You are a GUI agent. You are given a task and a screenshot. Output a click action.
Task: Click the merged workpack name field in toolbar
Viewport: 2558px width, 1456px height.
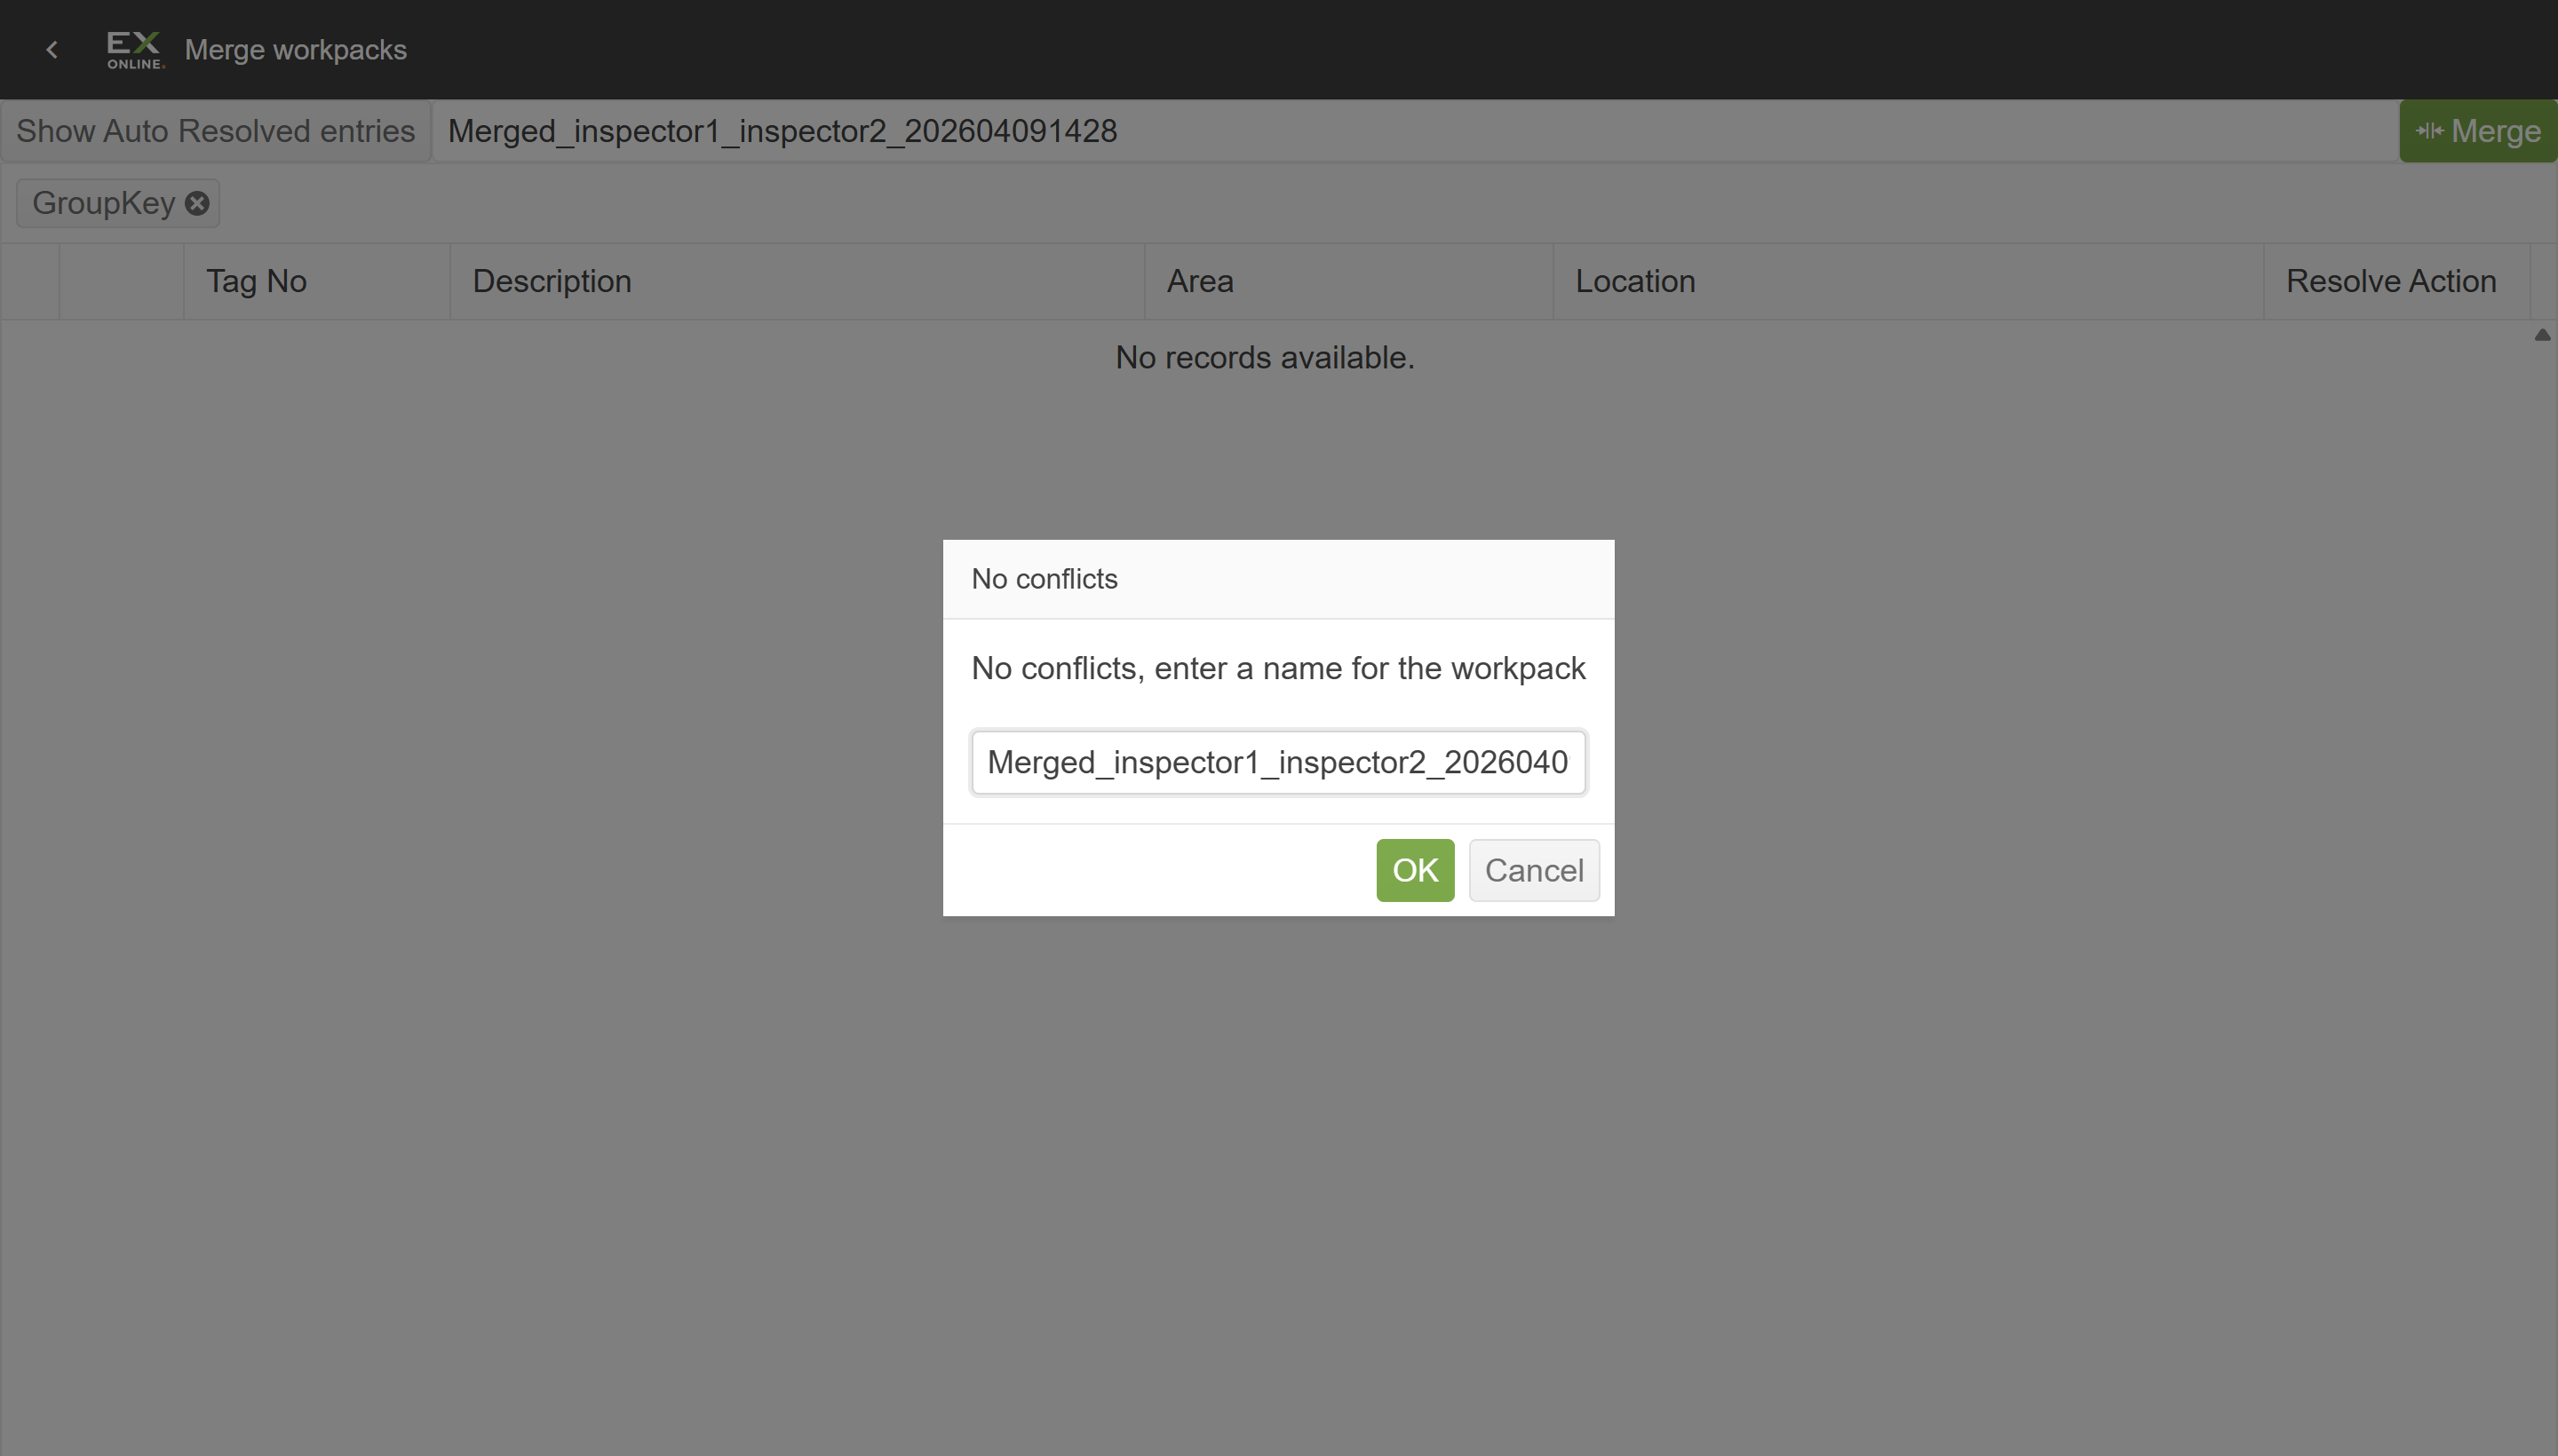click(1415, 131)
